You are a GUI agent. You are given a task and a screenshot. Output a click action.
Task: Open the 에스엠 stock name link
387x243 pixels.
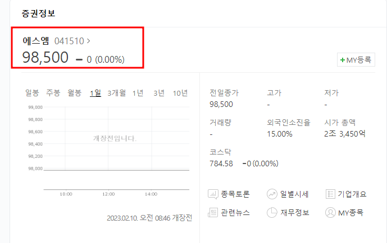36,41
